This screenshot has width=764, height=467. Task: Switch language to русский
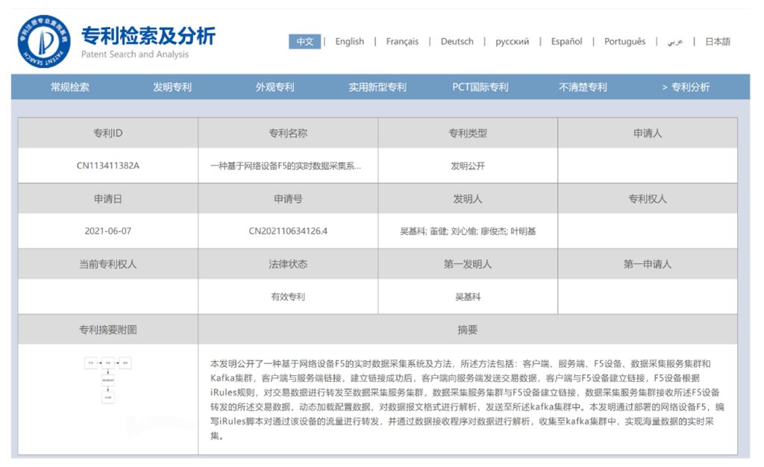point(512,41)
